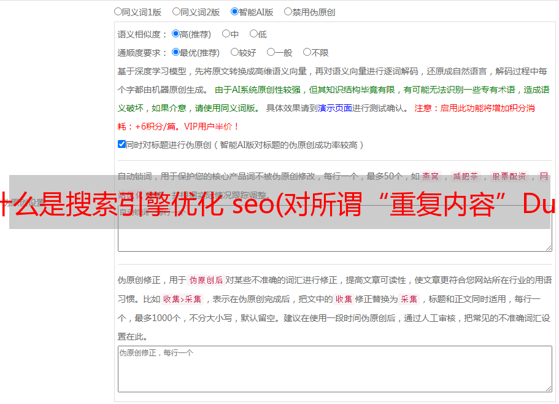
Task: Set 通顺度要求 to 不限
Action: pyautogui.click(x=307, y=52)
